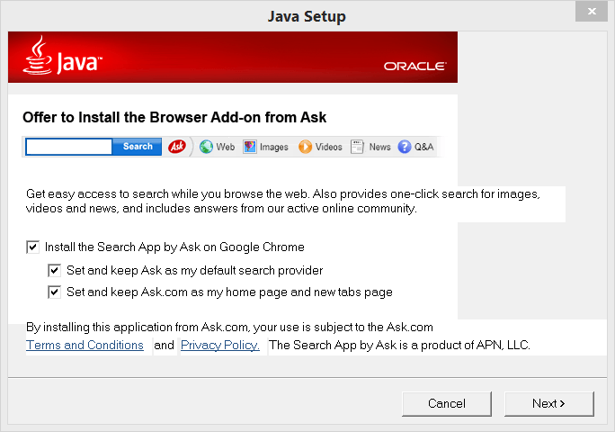Click the Java Setup title bar
Image resolution: width=615 pixels, height=432 pixels.
click(x=306, y=16)
